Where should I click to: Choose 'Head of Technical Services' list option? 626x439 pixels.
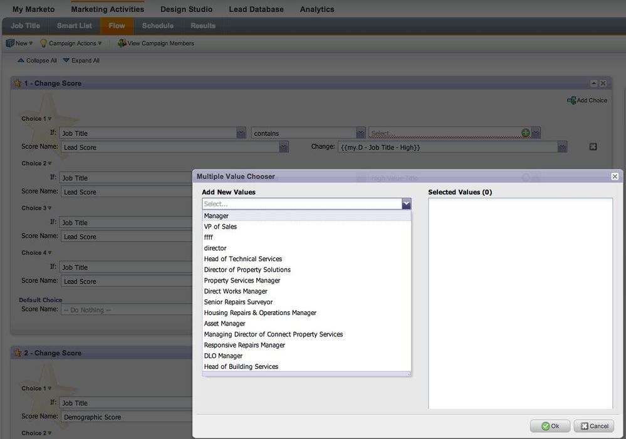click(243, 259)
